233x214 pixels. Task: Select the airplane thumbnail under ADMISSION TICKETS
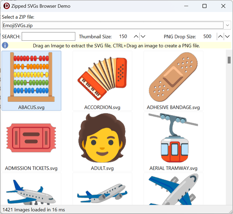tap(31, 189)
